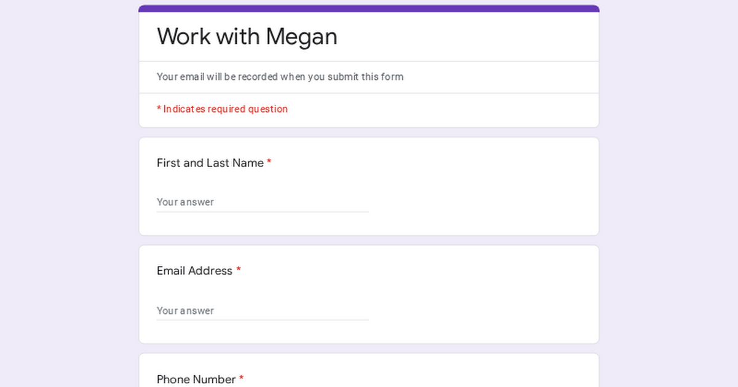Click the Email Address question label

pos(194,271)
